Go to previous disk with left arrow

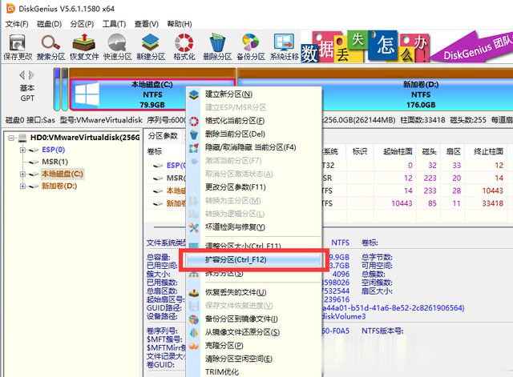[x=22, y=75]
